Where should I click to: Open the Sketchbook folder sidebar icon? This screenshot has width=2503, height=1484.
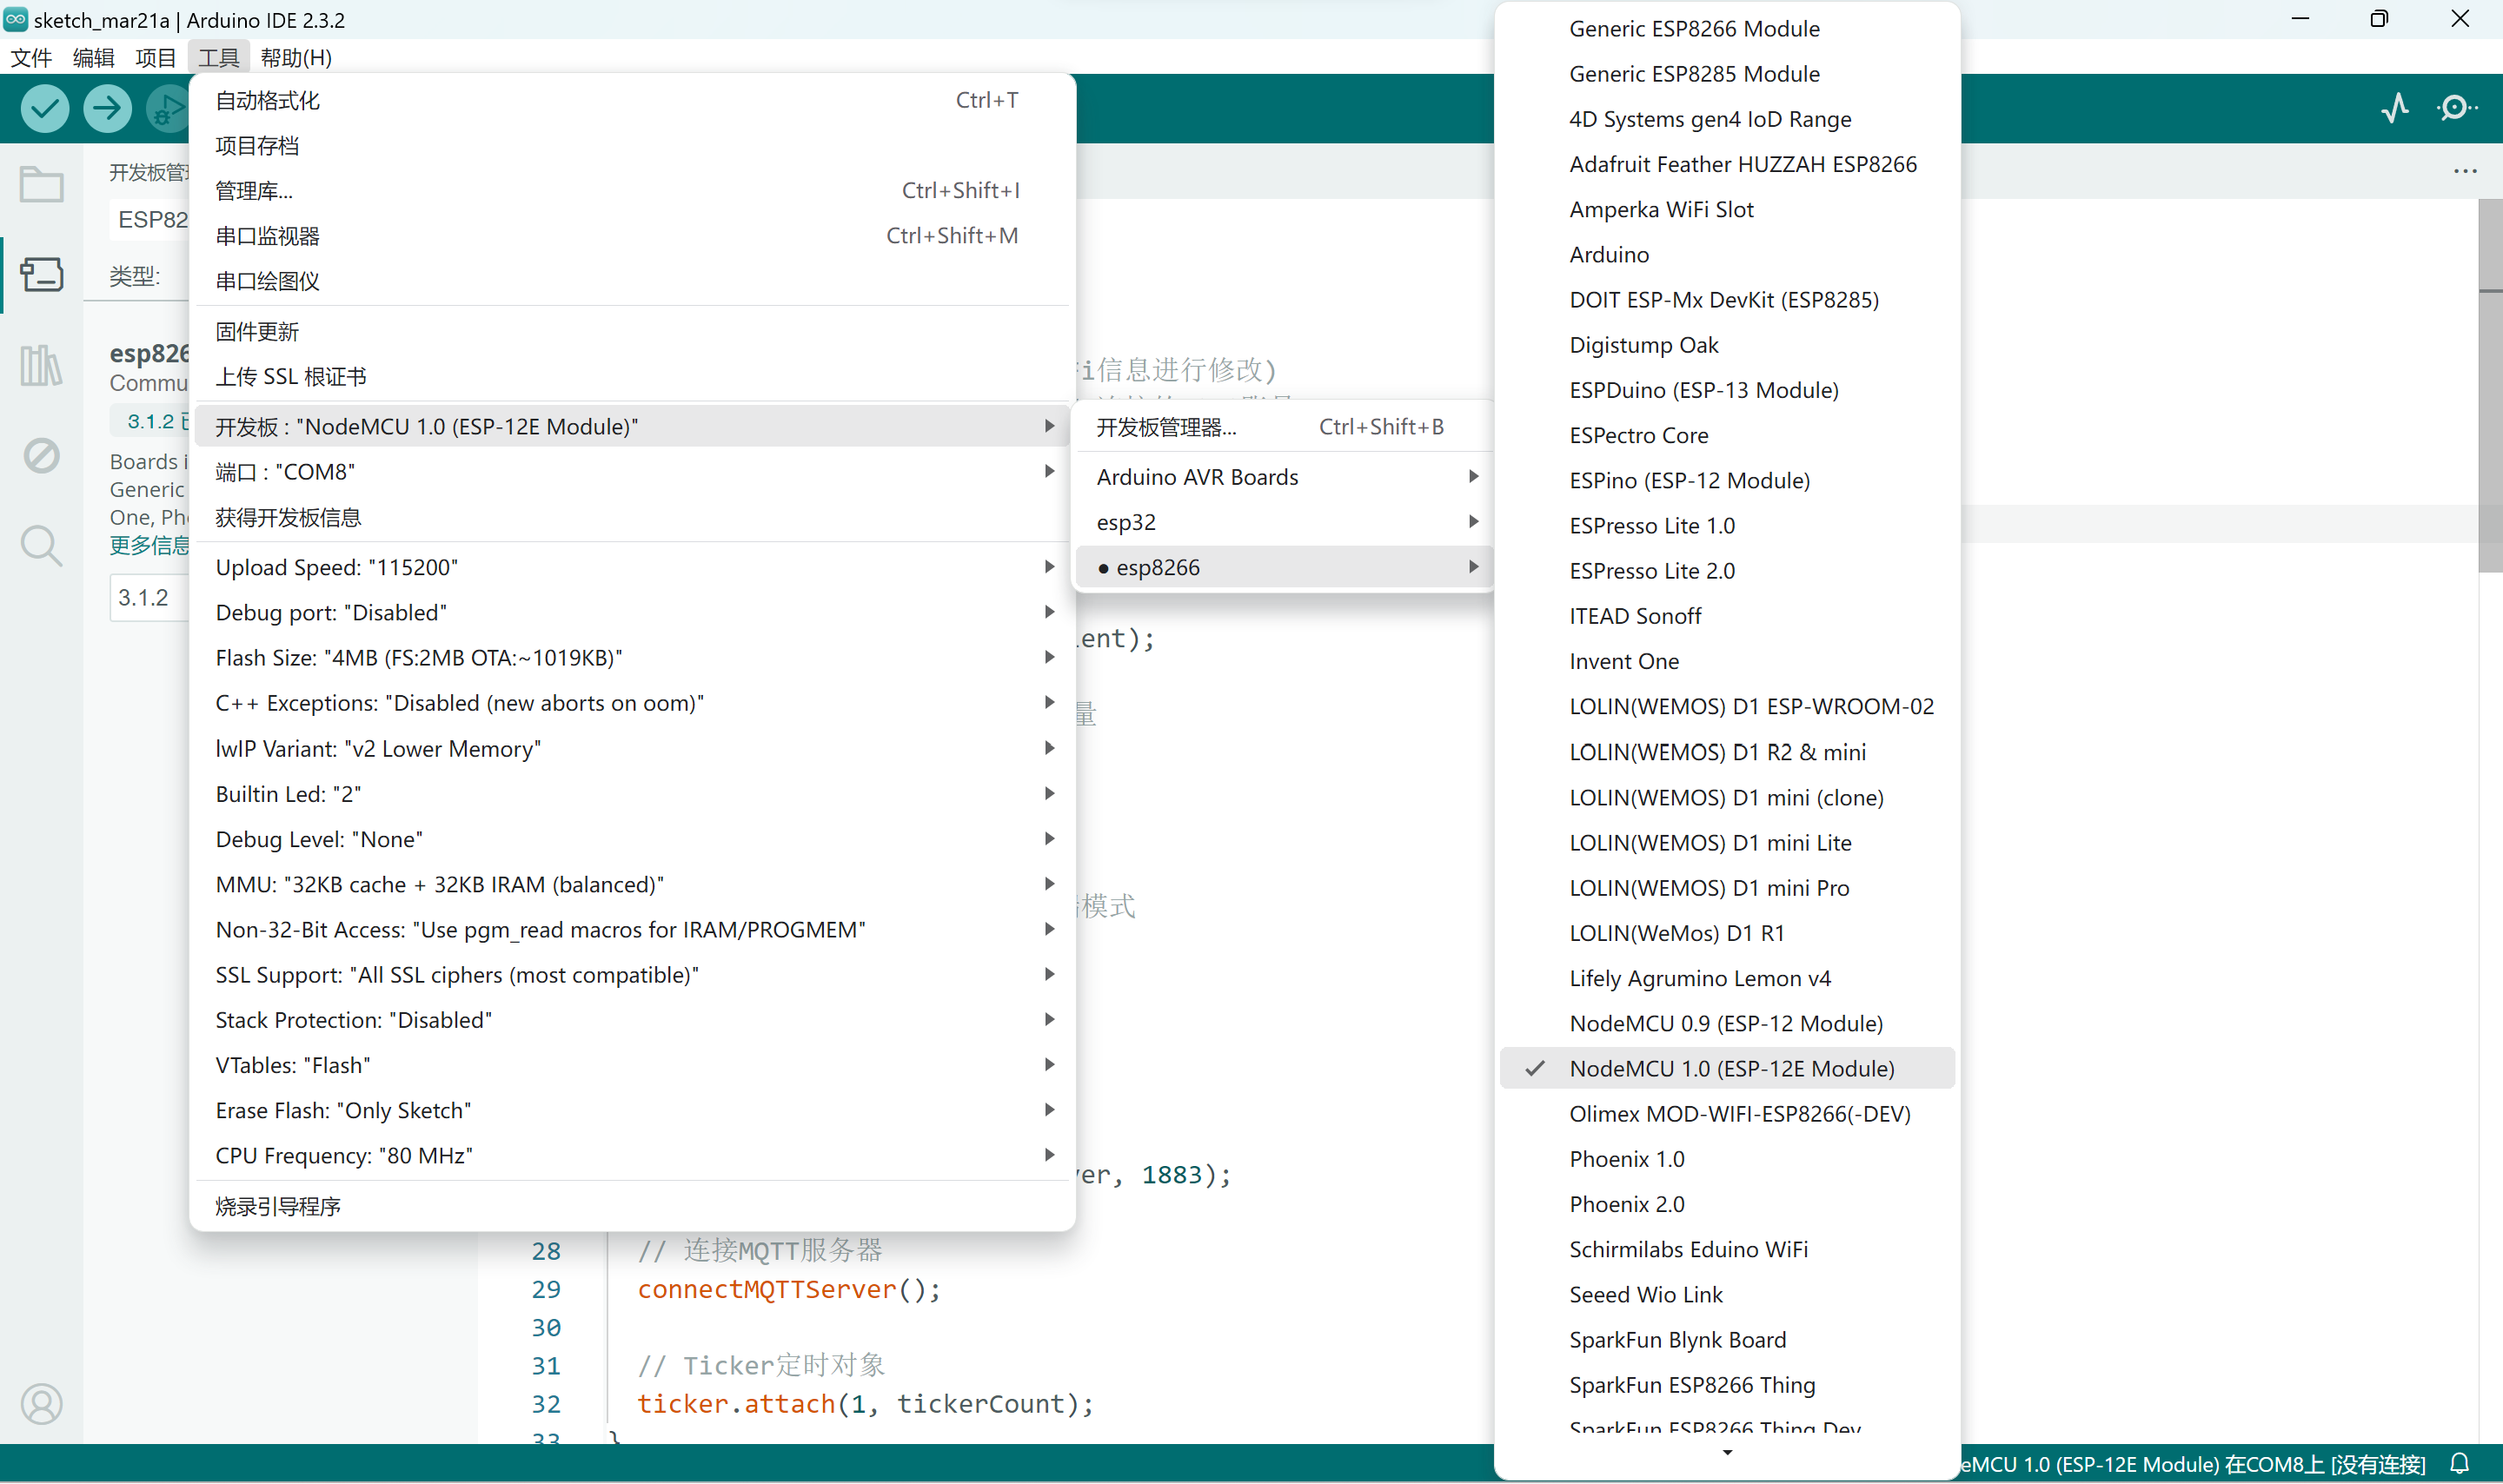(41, 184)
